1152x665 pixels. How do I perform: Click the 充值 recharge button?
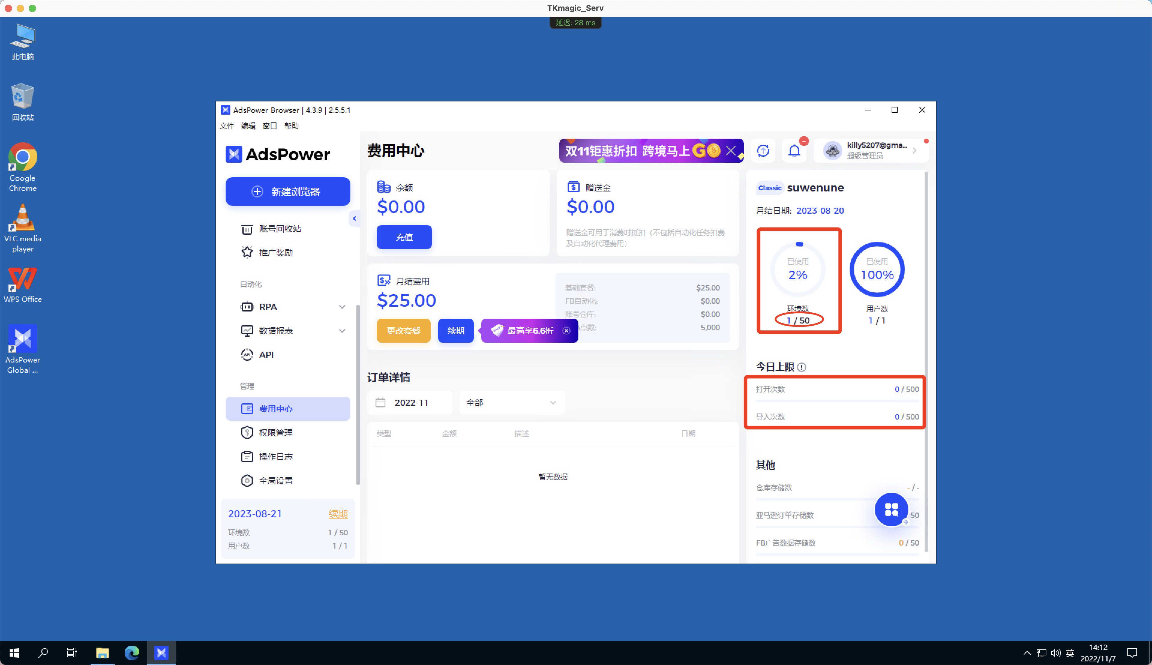tap(403, 237)
